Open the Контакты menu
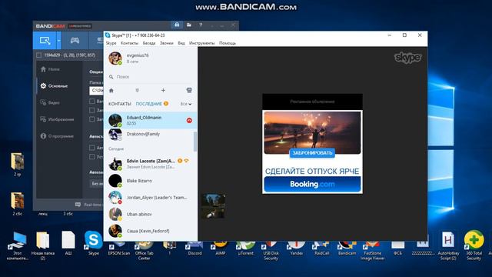Screen dimensions: 492x277 130,43
